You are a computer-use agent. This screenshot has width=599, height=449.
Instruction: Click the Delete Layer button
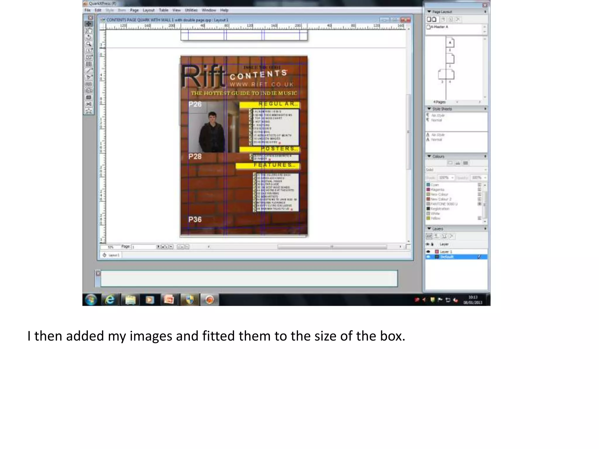(x=452, y=236)
